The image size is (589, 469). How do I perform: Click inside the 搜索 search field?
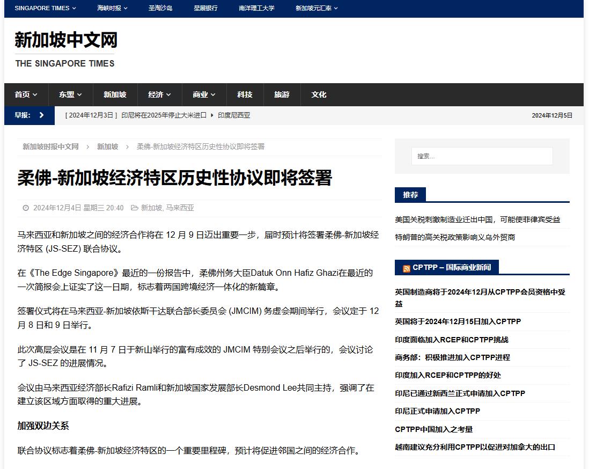482,156
